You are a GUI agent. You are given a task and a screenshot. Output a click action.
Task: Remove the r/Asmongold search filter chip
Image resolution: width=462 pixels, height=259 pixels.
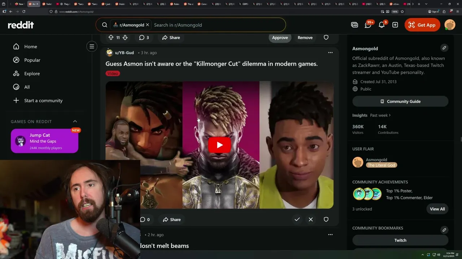click(x=147, y=25)
